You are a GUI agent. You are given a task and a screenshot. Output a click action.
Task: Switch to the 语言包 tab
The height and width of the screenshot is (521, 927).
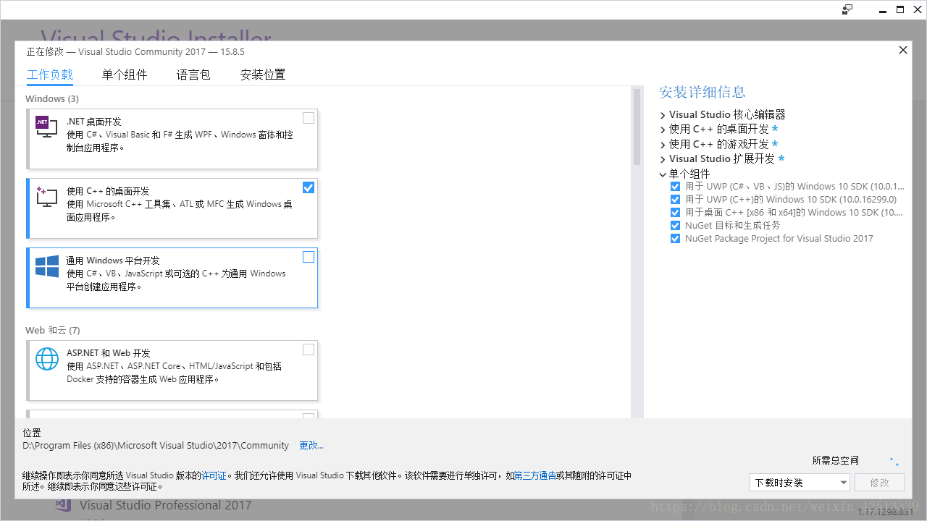193,75
